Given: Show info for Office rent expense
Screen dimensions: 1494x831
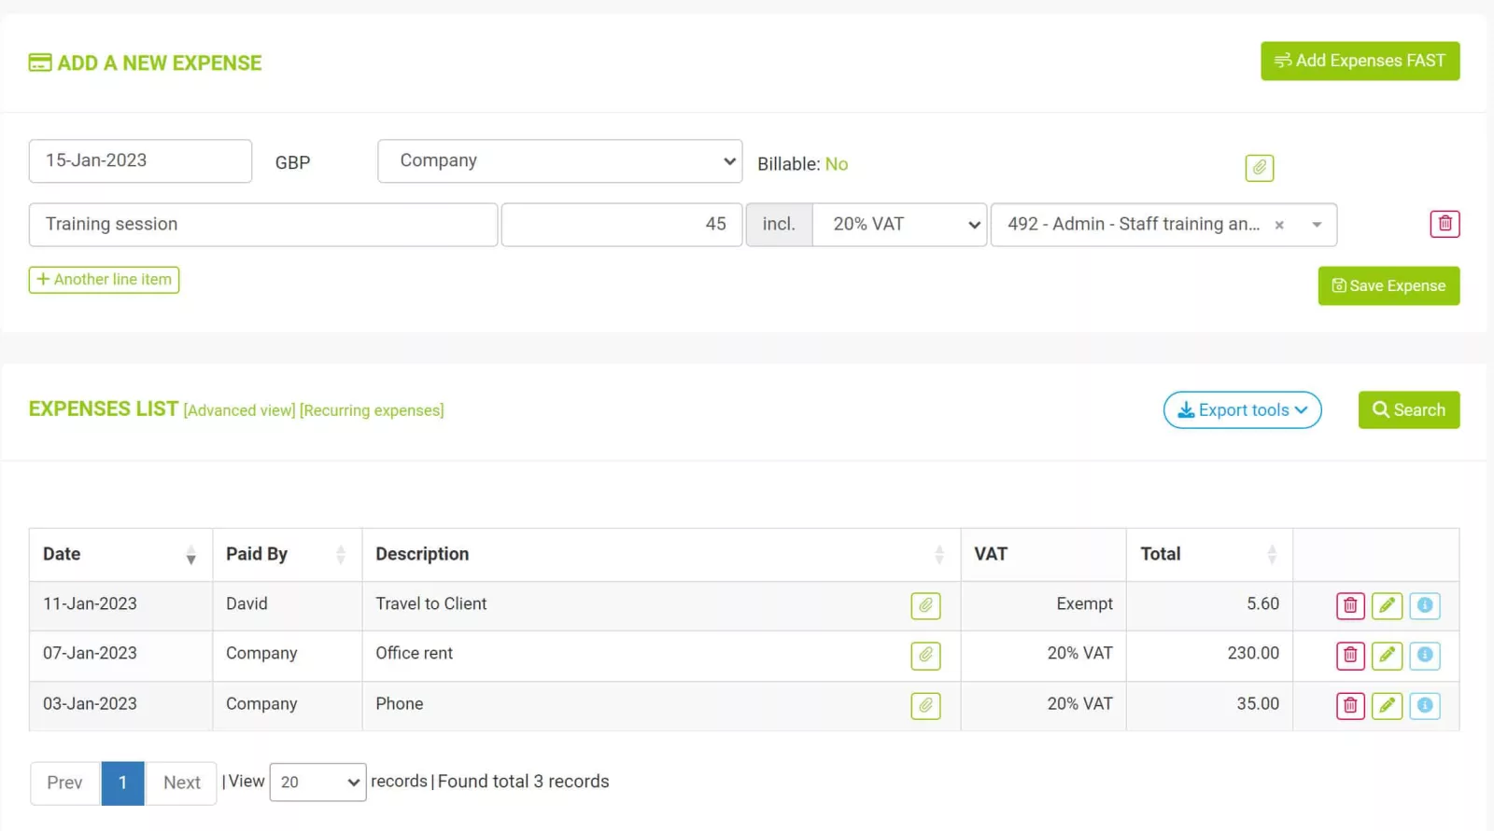Looking at the screenshot, I should [x=1425, y=655].
